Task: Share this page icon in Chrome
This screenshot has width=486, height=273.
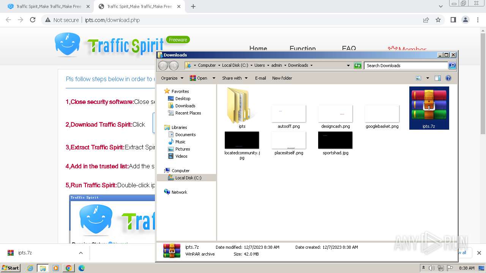Action: pyautogui.click(x=426, y=20)
